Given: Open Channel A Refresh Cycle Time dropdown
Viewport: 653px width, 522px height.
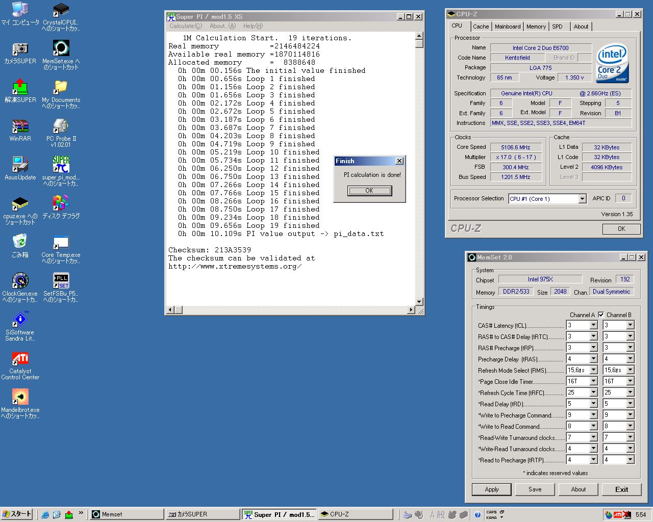Looking at the screenshot, I should click(593, 393).
